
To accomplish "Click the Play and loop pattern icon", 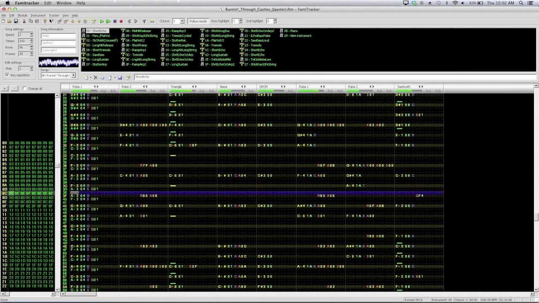I will tap(108, 21).
